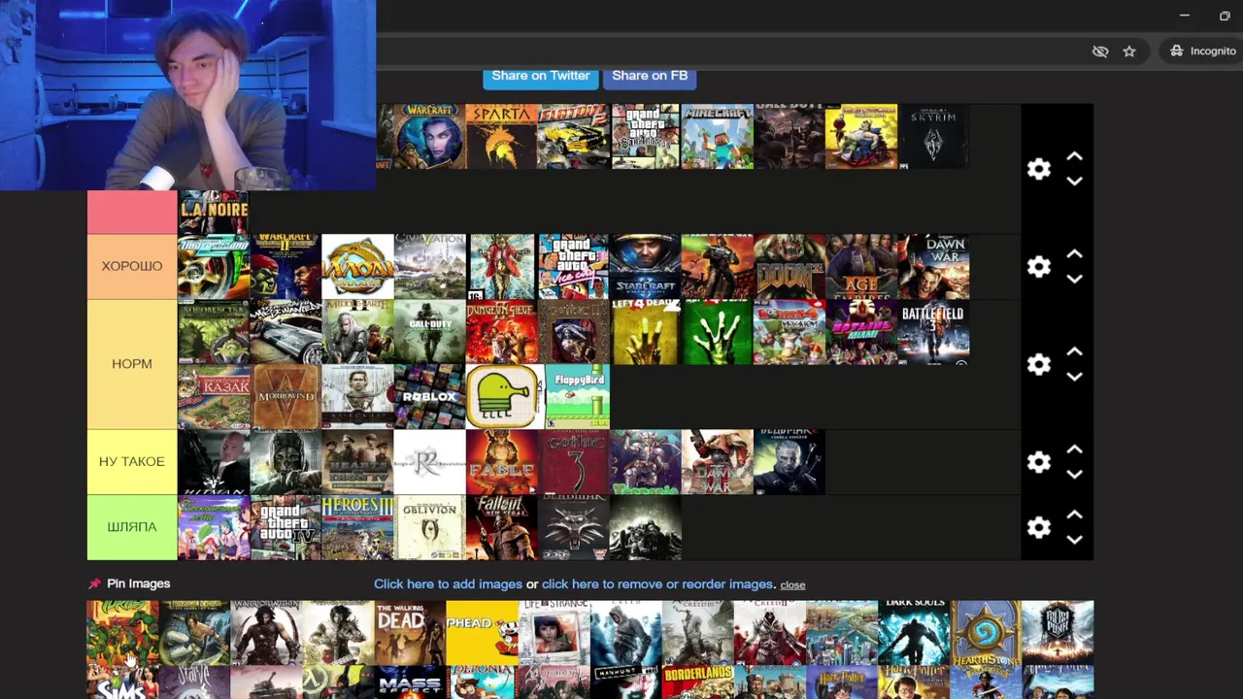Move the top pink tier up with arrow
This screenshot has width=1243, height=699.
point(1074,156)
